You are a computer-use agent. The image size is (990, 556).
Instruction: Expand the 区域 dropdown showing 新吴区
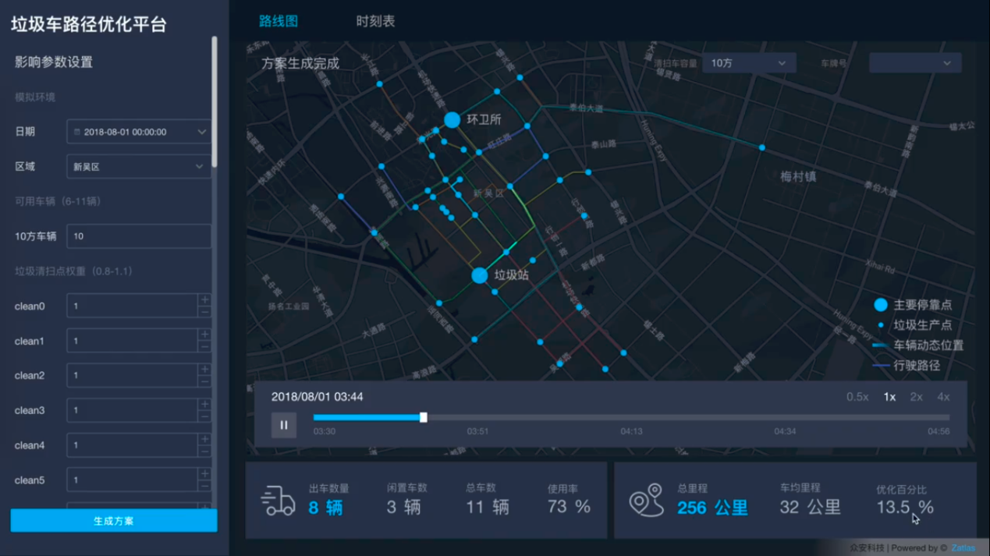click(x=139, y=166)
